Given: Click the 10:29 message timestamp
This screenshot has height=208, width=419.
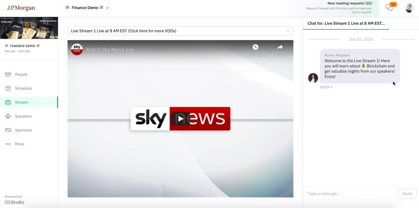Looking at the screenshot, I should 324,87.
